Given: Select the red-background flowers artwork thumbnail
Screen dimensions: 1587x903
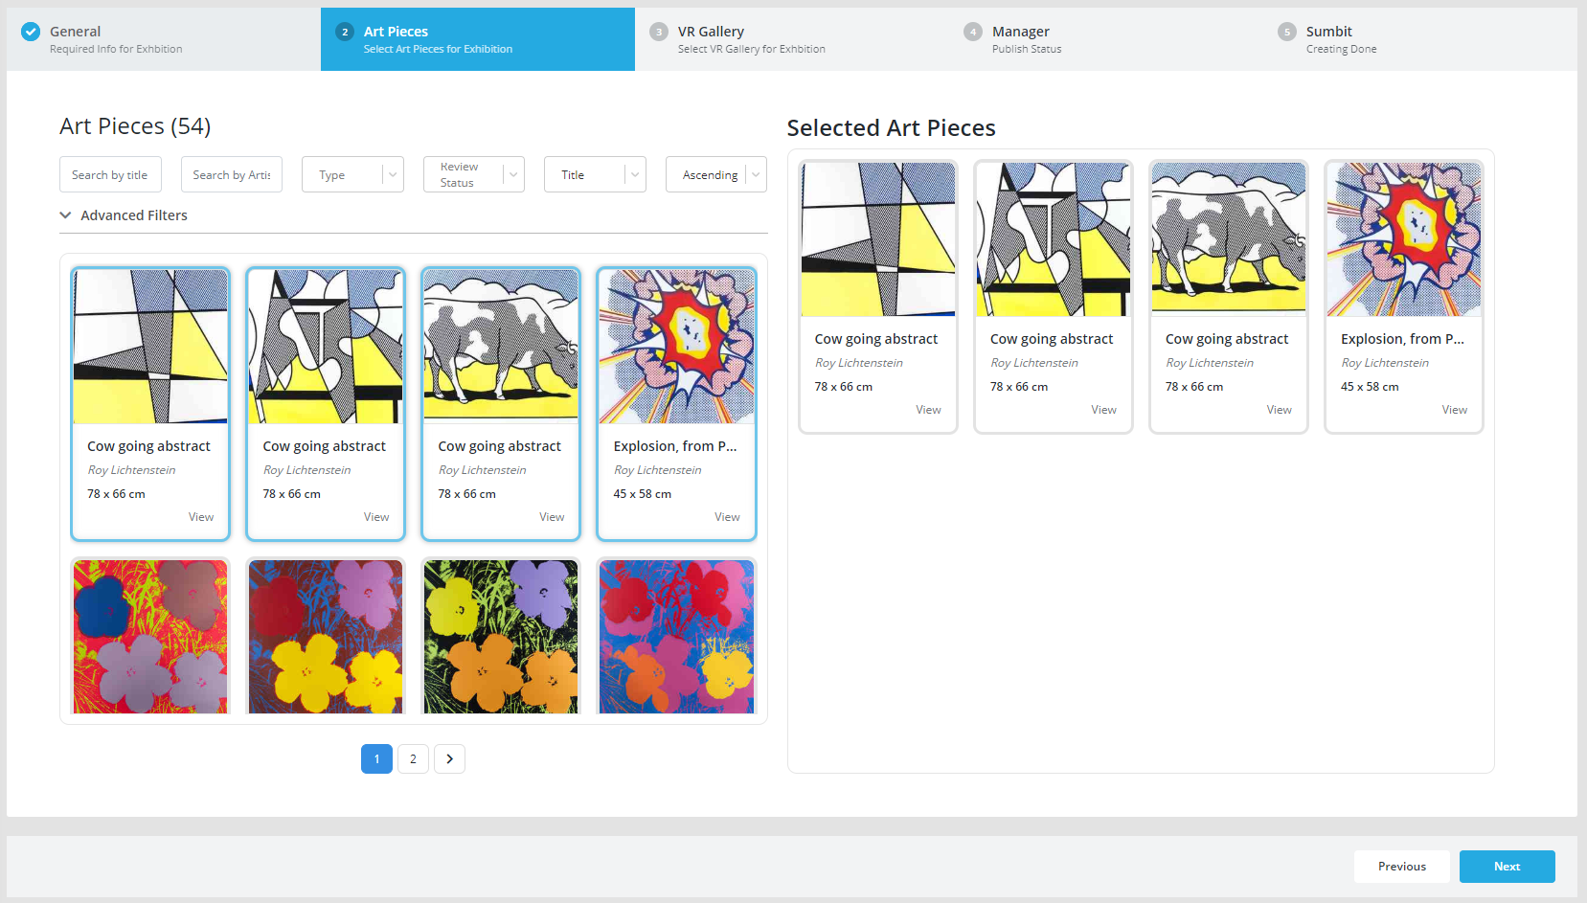Looking at the screenshot, I should point(150,637).
